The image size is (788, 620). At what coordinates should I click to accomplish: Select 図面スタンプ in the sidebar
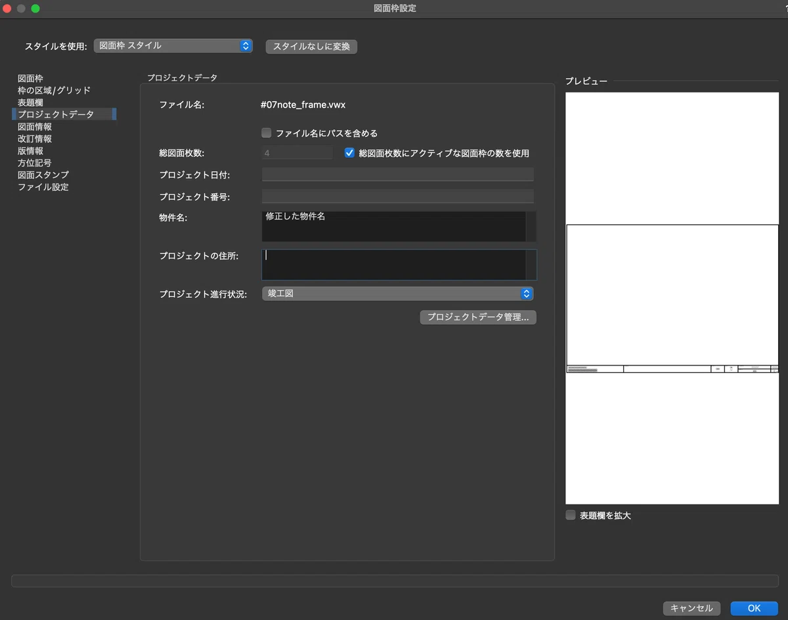43,175
